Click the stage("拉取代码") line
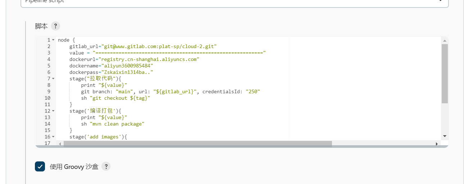The width and height of the screenshot is (464, 184). 95,79
